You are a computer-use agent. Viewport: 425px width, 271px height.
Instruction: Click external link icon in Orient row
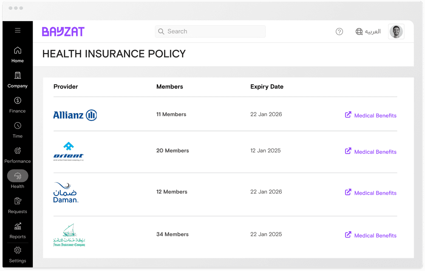click(348, 151)
